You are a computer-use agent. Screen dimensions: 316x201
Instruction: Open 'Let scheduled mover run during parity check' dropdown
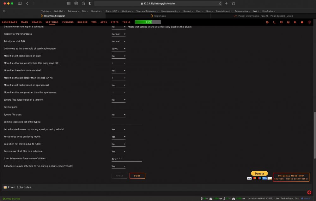[x=118, y=130]
